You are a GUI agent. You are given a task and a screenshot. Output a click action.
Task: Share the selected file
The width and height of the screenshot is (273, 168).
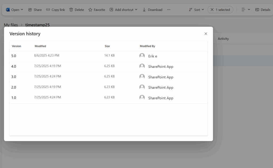(x=35, y=10)
